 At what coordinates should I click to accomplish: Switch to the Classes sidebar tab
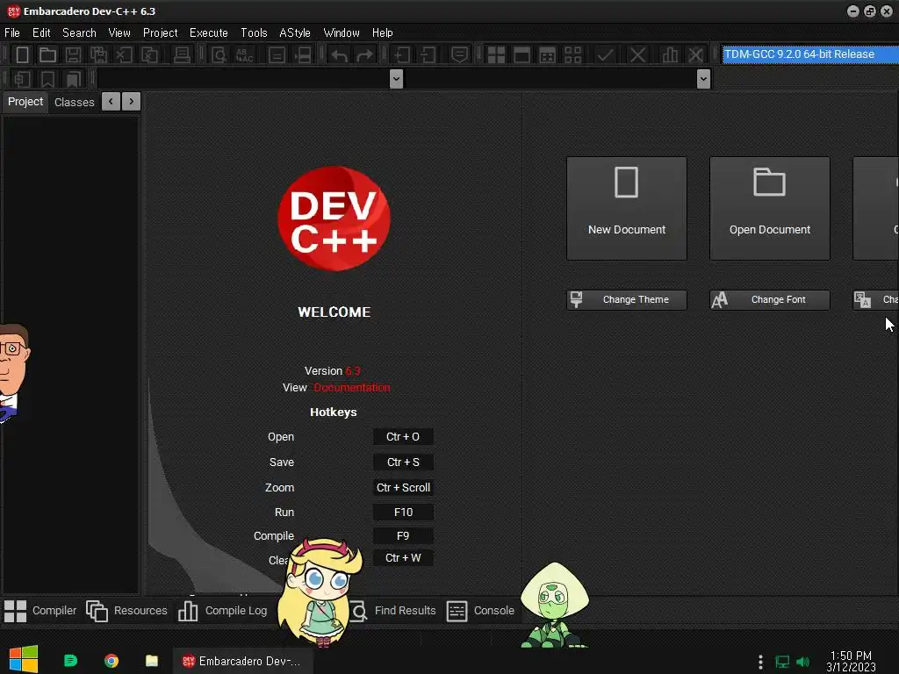[x=74, y=102]
